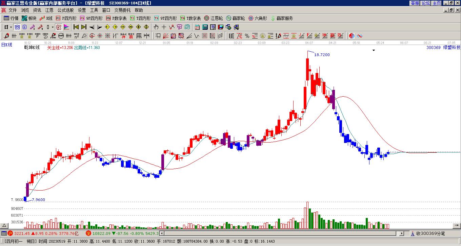Click the flag indicator icon

(66, 27)
